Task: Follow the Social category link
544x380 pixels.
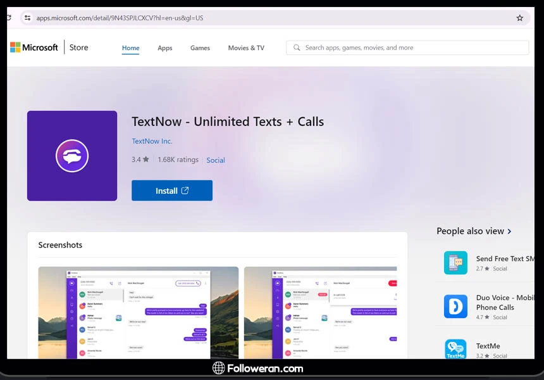Action: coord(216,160)
